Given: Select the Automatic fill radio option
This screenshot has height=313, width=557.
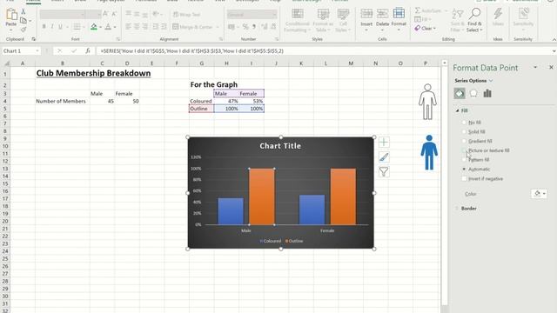Looking at the screenshot, I should pos(464,170).
